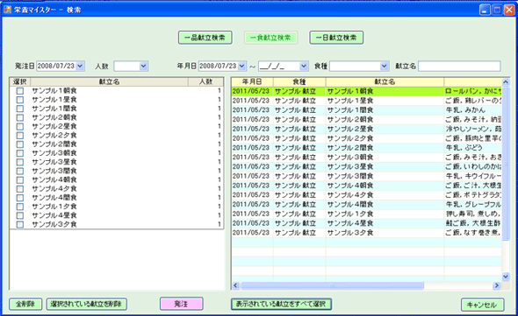Check the box for サンプル2間食

20,144
